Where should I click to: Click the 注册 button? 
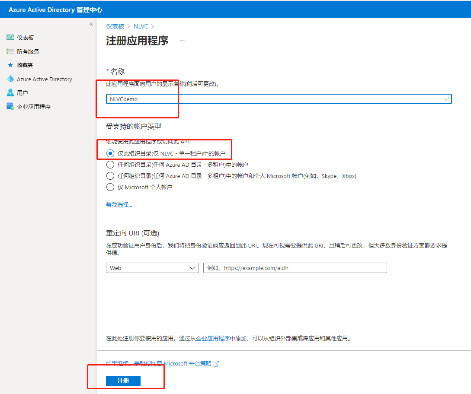[x=123, y=381]
